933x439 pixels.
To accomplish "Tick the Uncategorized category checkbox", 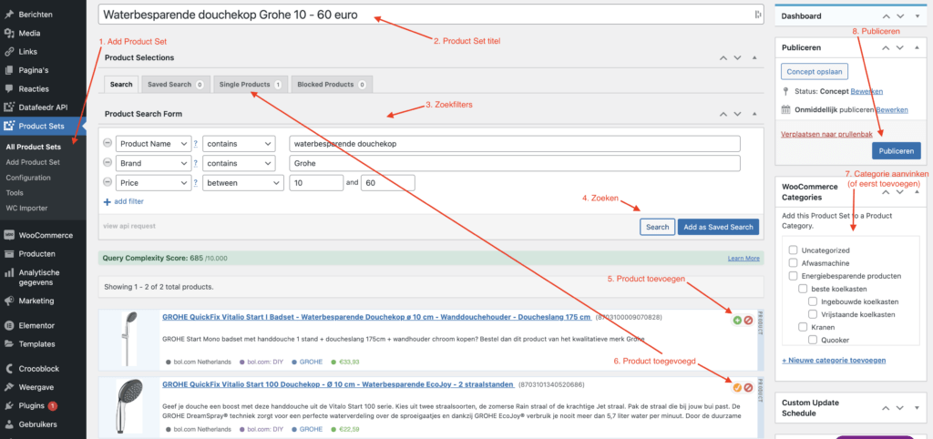I will (794, 250).
